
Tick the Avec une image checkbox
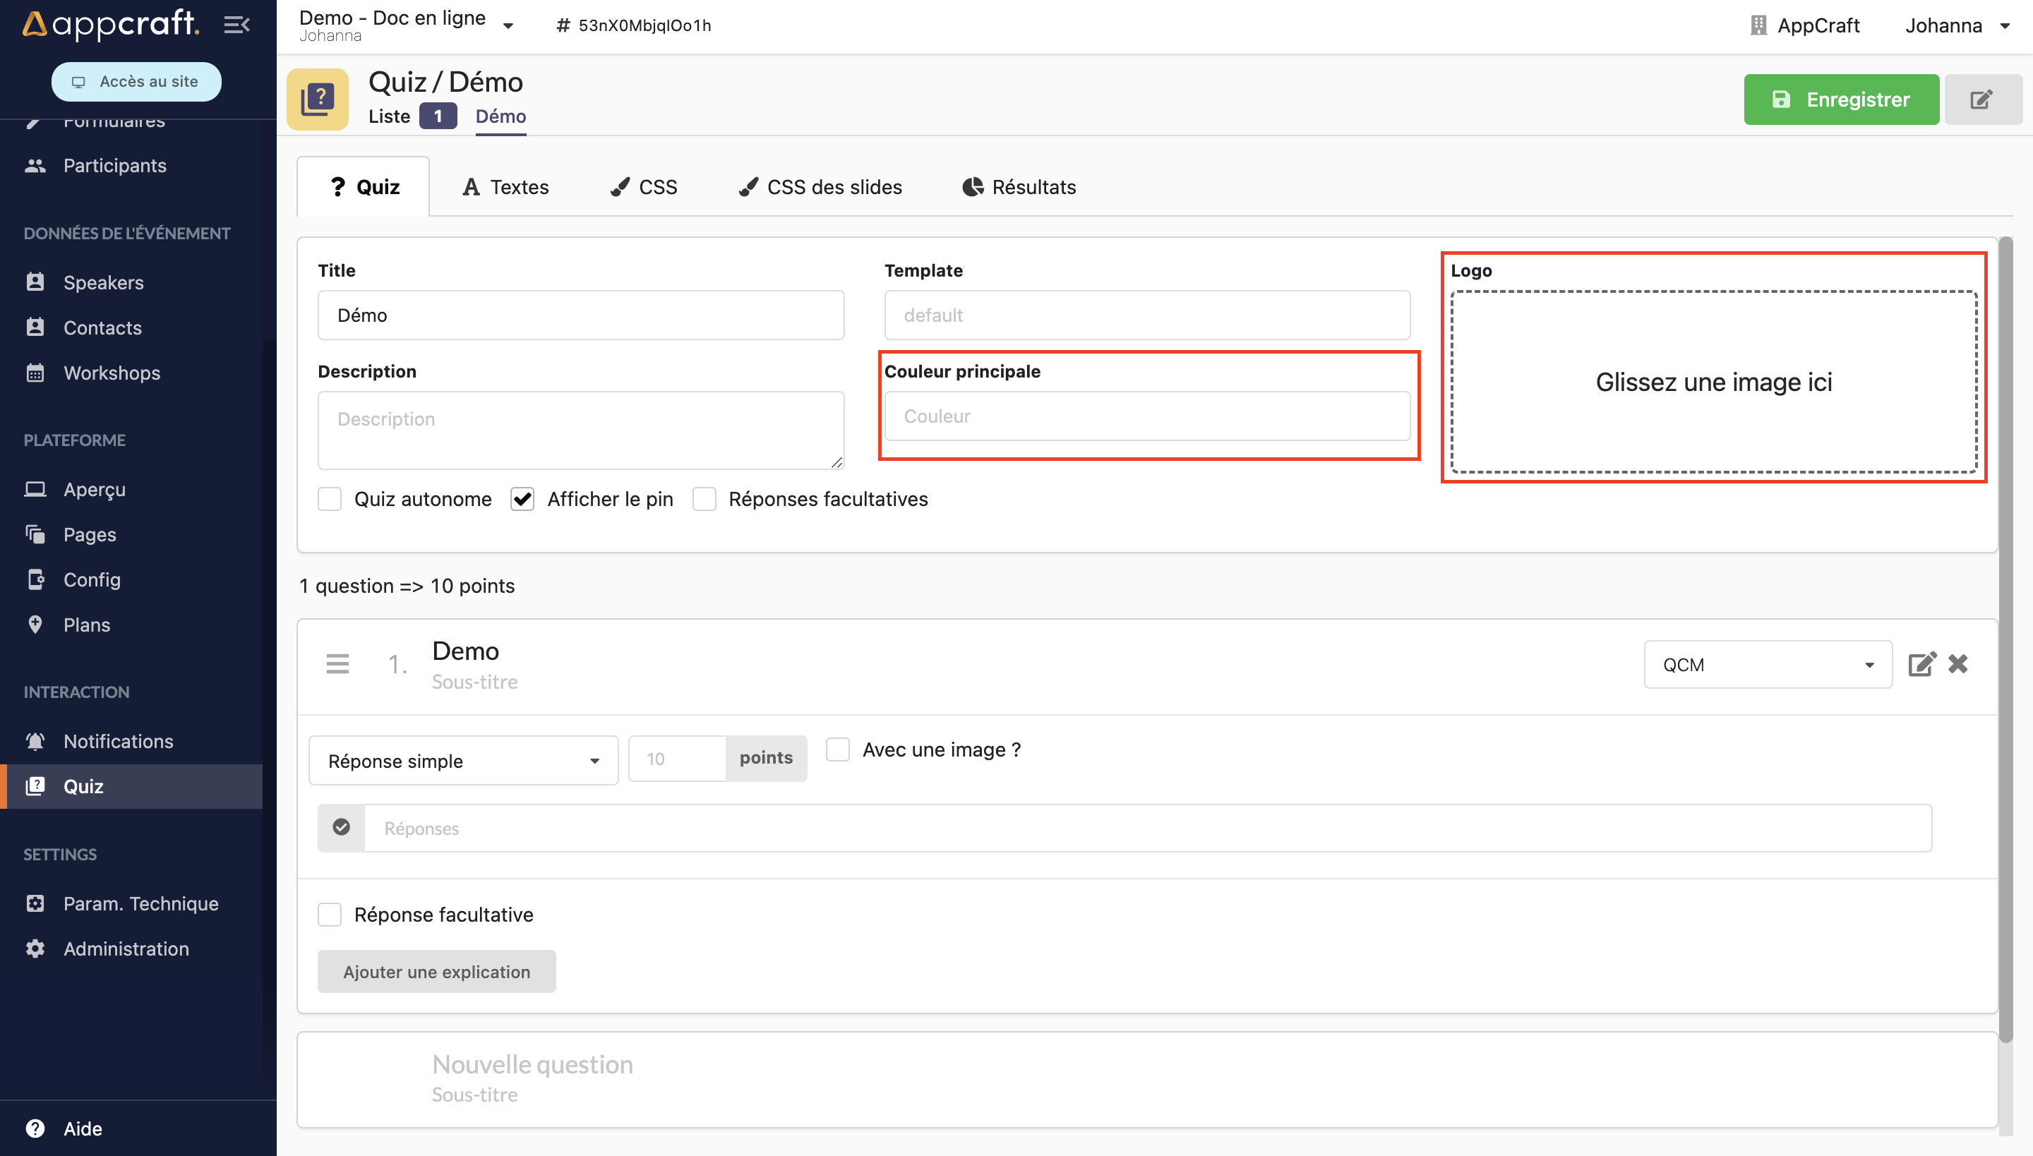point(838,749)
